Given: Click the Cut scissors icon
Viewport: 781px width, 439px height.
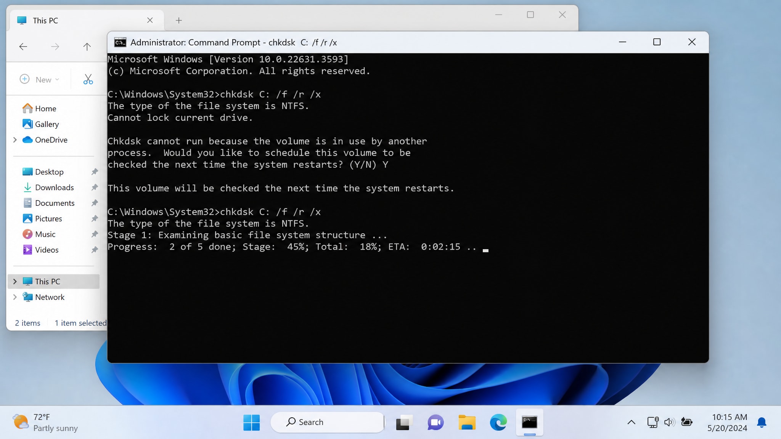Looking at the screenshot, I should [x=88, y=79].
